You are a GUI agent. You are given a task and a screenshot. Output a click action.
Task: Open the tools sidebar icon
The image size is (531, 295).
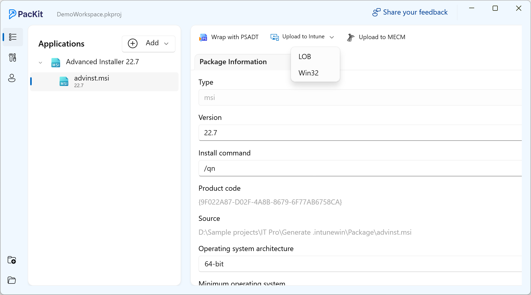tap(12, 58)
